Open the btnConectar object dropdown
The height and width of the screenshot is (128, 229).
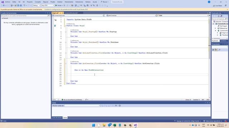click(x=131, y=15)
